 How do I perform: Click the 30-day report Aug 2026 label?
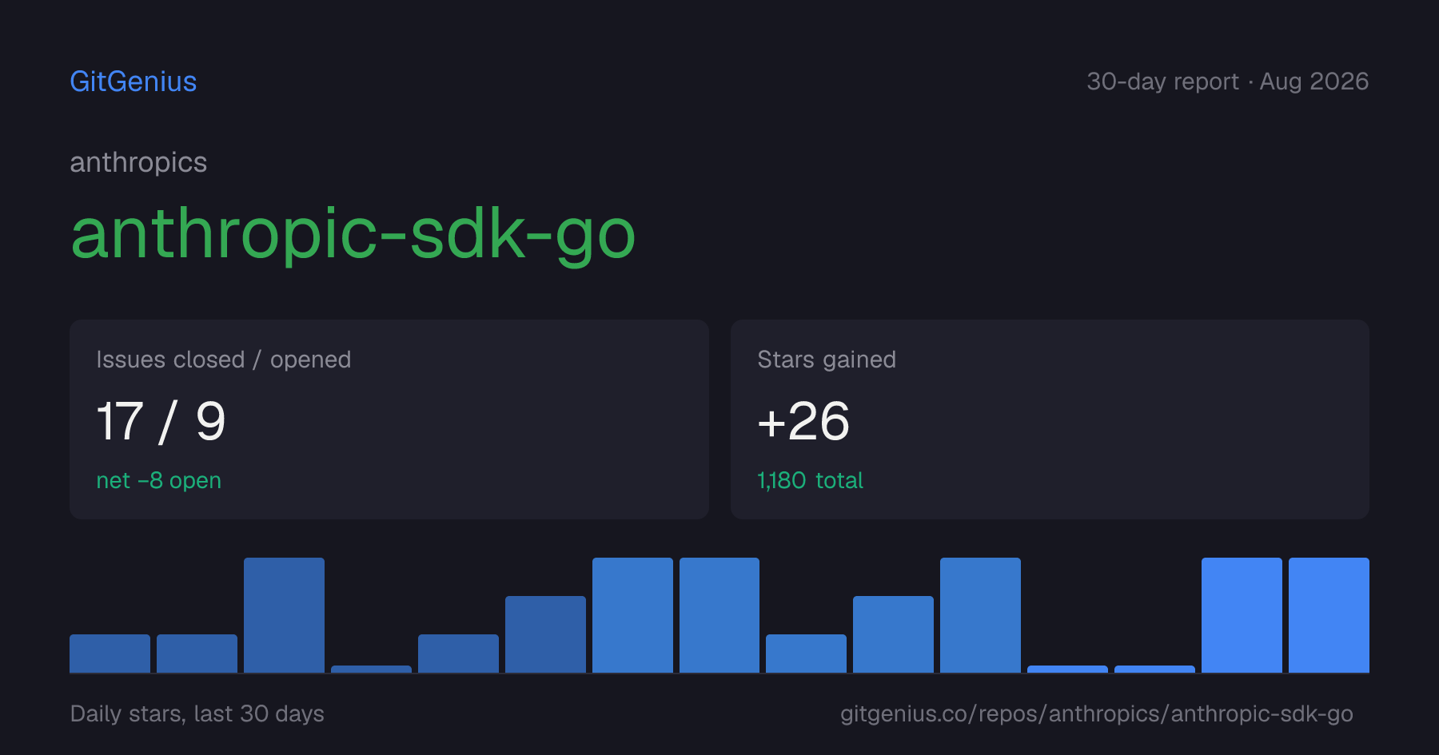pyautogui.click(x=1227, y=81)
